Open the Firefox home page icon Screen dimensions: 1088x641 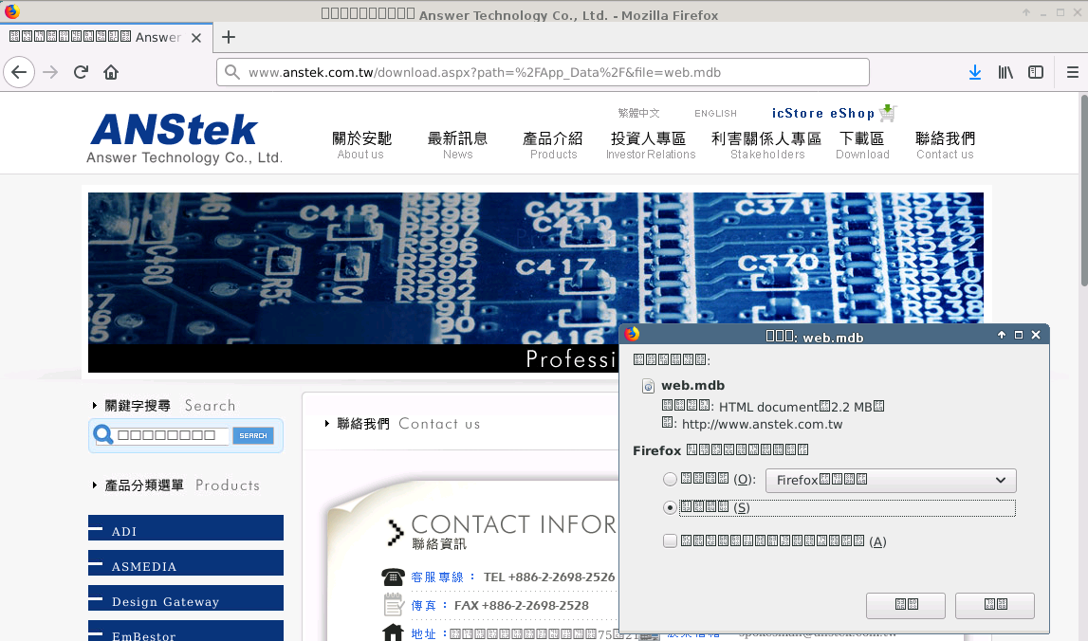click(x=111, y=72)
